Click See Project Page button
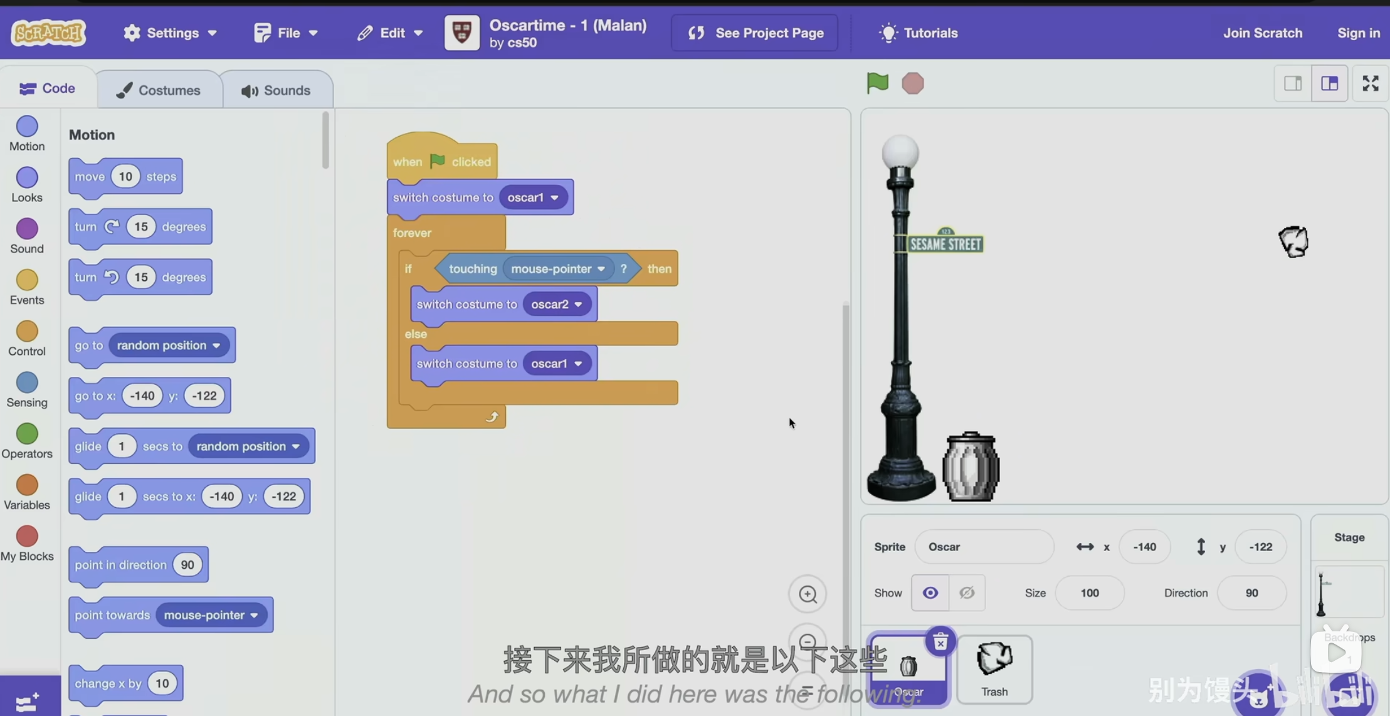Viewport: 1390px width, 716px height. pyautogui.click(x=755, y=33)
